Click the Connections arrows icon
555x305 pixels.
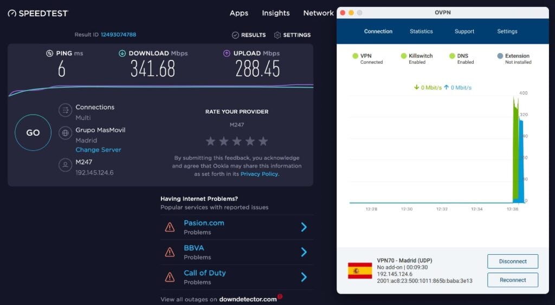[65, 110]
